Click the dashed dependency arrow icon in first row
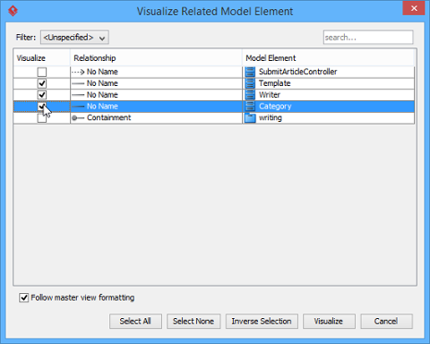The width and height of the screenshot is (430, 344). [78, 72]
